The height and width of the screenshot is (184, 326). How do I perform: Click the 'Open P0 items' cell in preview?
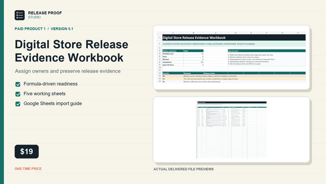pos(173,65)
